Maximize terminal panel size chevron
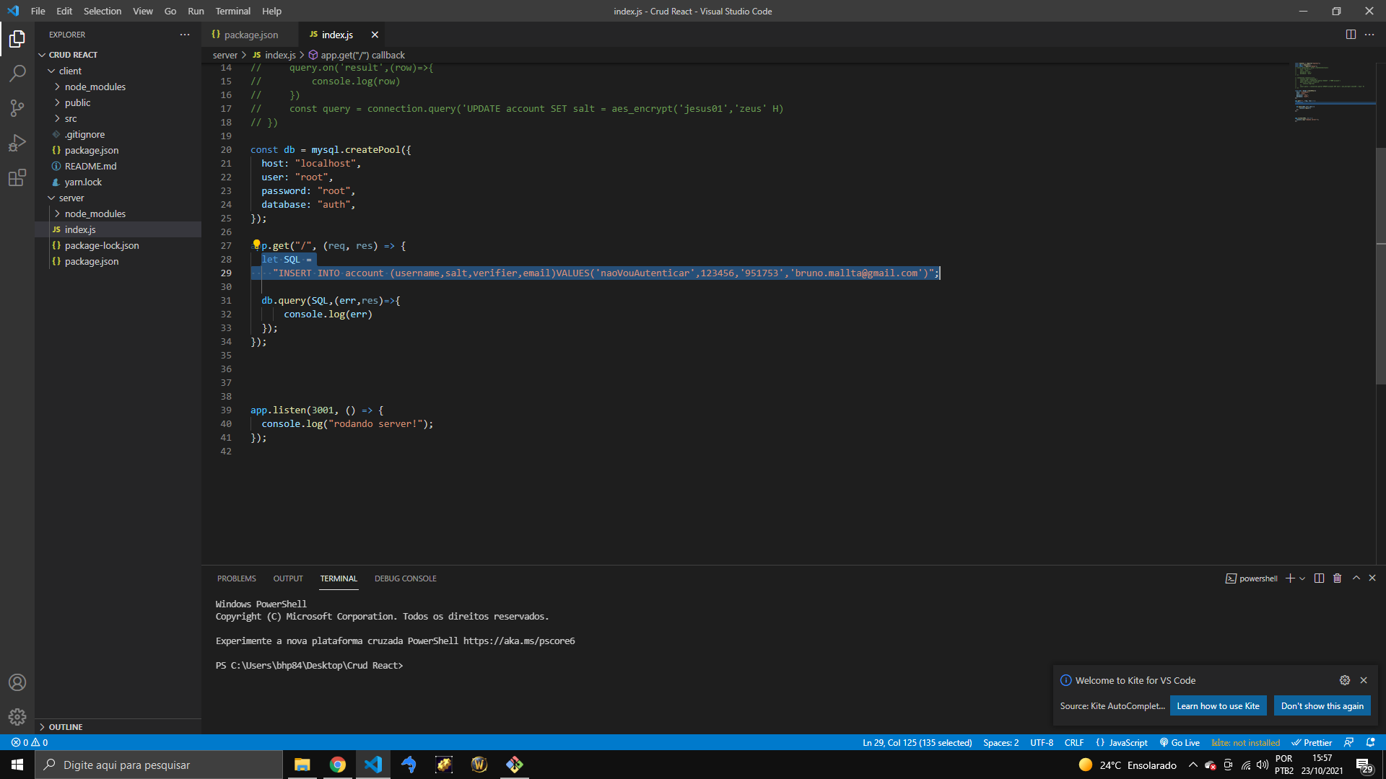 (x=1356, y=578)
